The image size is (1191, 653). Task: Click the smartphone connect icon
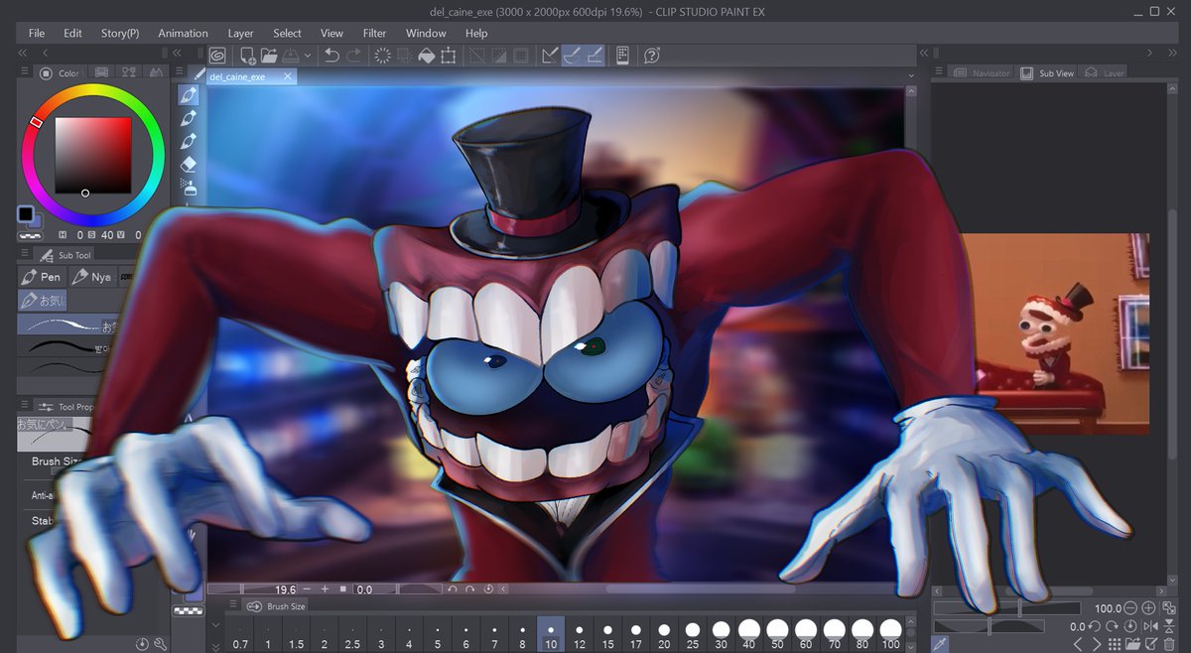point(623,56)
